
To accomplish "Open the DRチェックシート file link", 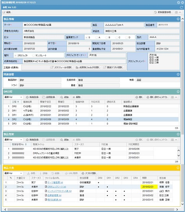I will tap(57, 187).
